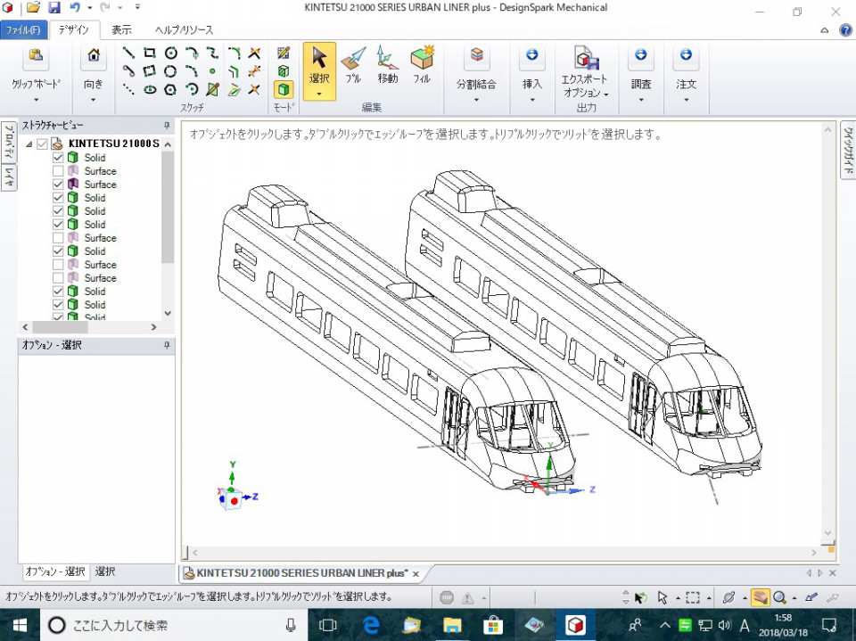Screen dimensions: 856x641
Task: Click the tree panel's horizontal scroll right arrow
Action: pyautogui.click(x=154, y=327)
